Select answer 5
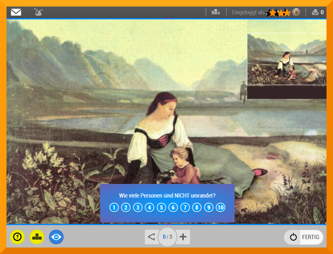Image resolution: width=333 pixels, height=254 pixels. click(x=161, y=208)
